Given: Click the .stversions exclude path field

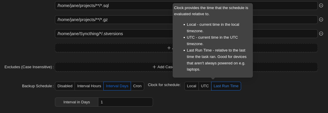Looking at the screenshot, I should coord(186,34).
